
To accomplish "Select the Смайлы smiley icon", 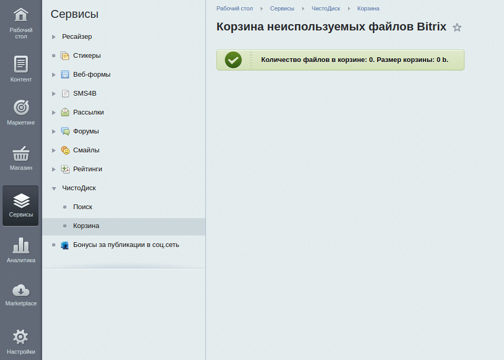I will (x=64, y=150).
